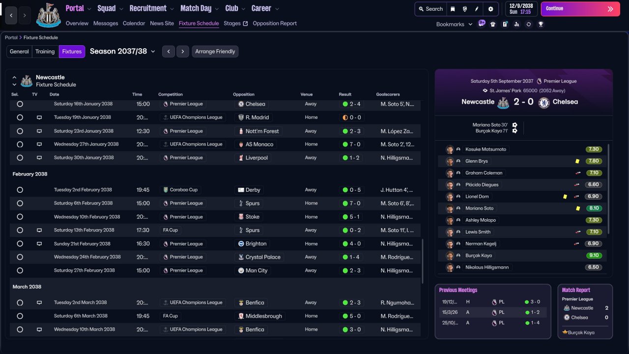Screen dimensions: 629x354
Task: Select the Saturday 6th February Spurs fixture radio
Action: tap(20, 203)
